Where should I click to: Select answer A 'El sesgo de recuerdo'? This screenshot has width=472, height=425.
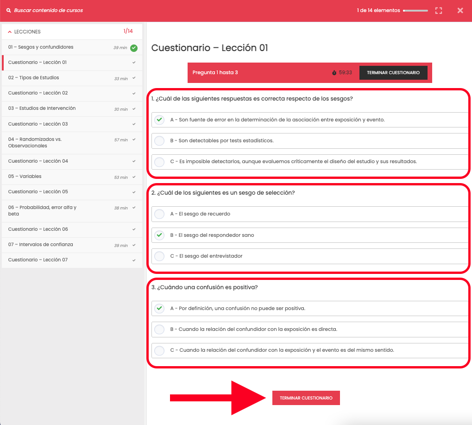coord(159,214)
